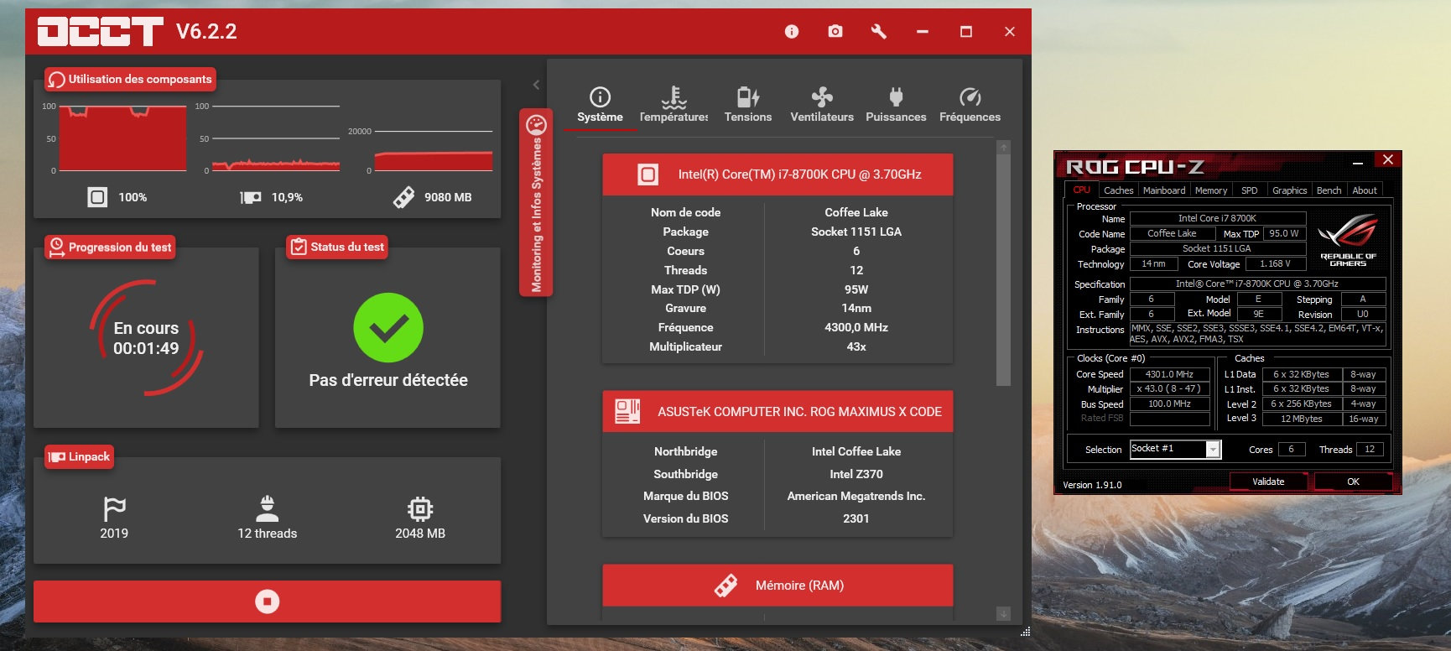Open the Mainboard tab in ROG CPU-Z
The width and height of the screenshot is (1451, 651).
[1164, 190]
